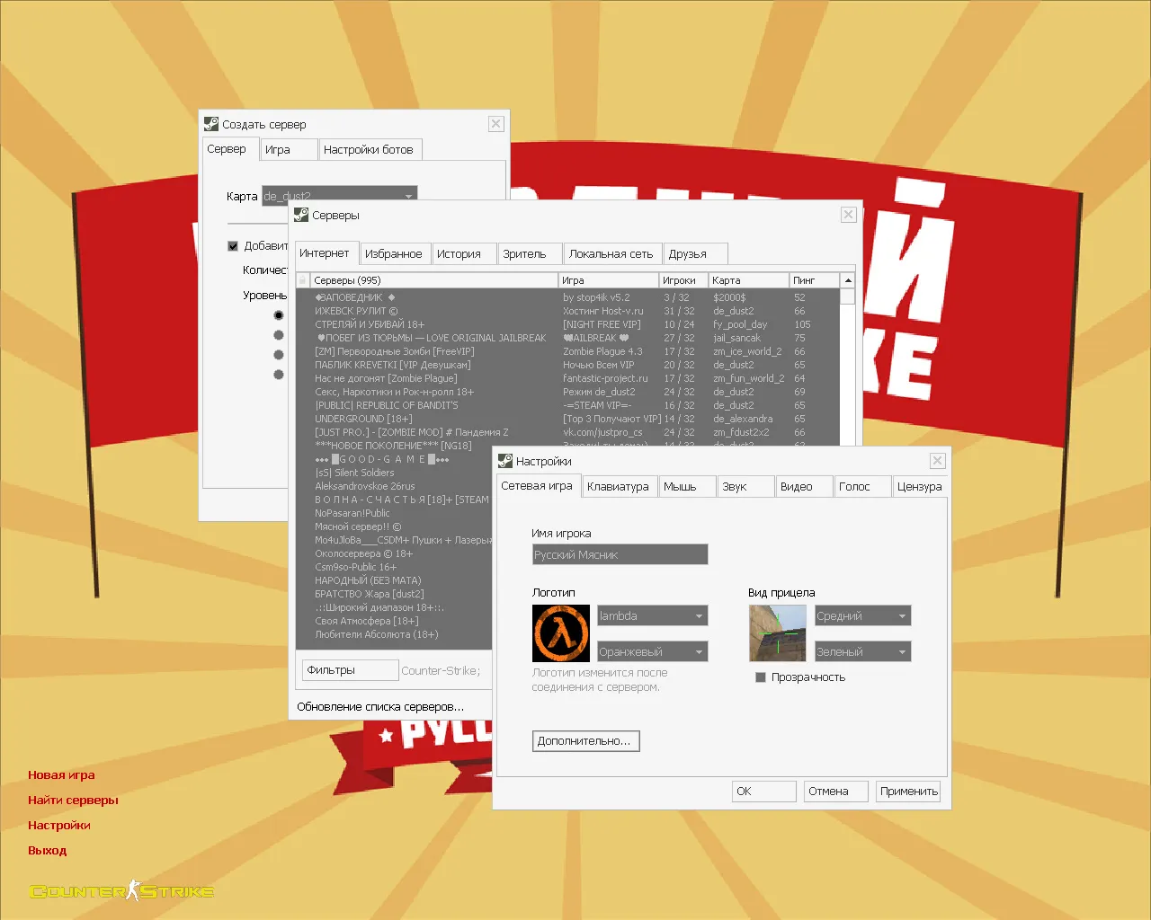The image size is (1151, 920).
Task: Toggle the Добавить checkbox in Создать сервер
Action: (233, 245)
